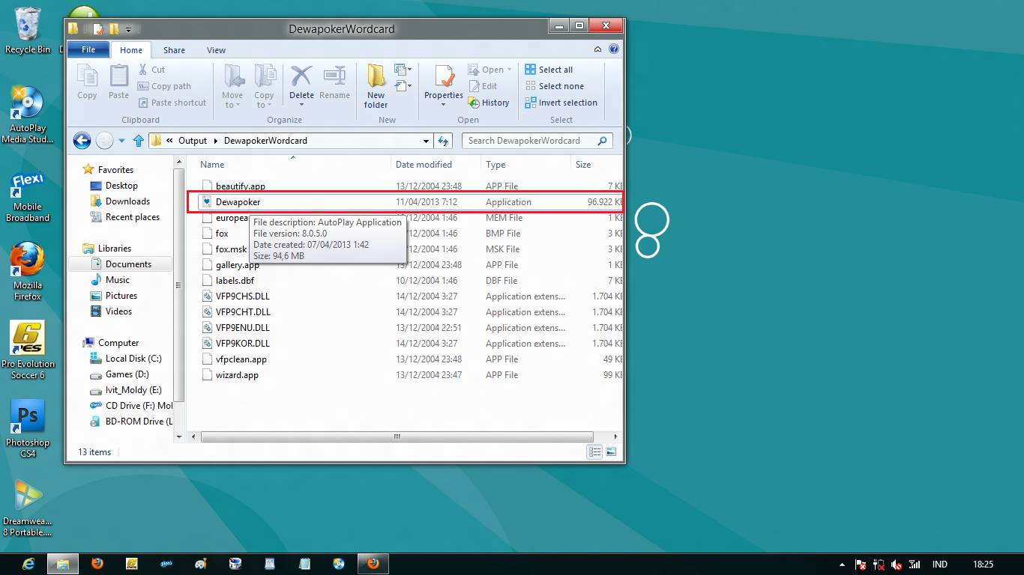Open the Easy access dropdown
1024x575 pixels.
(403, 86)
